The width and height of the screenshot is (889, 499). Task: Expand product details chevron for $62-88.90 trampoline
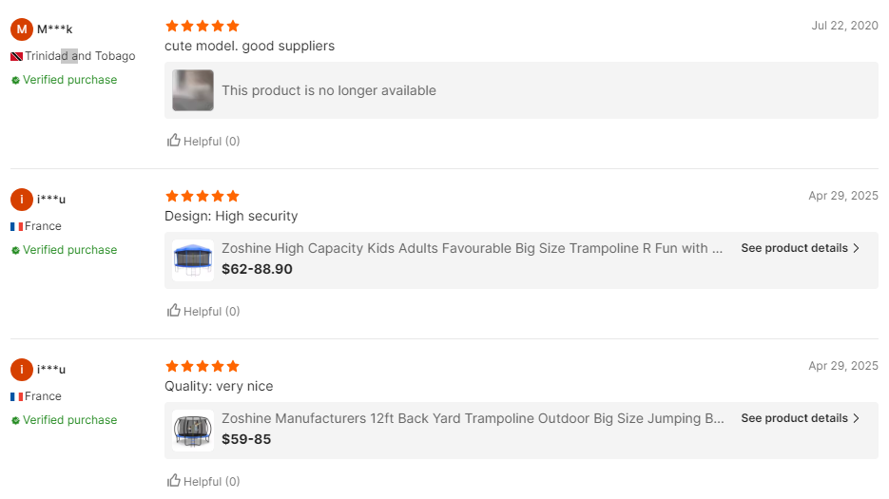[856, 248]
